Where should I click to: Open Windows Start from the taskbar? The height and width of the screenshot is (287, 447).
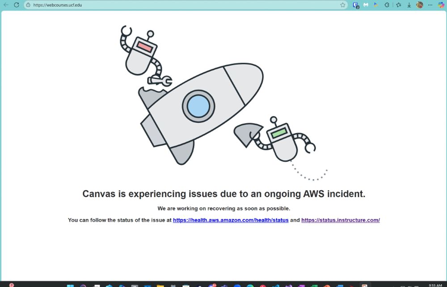70,286
